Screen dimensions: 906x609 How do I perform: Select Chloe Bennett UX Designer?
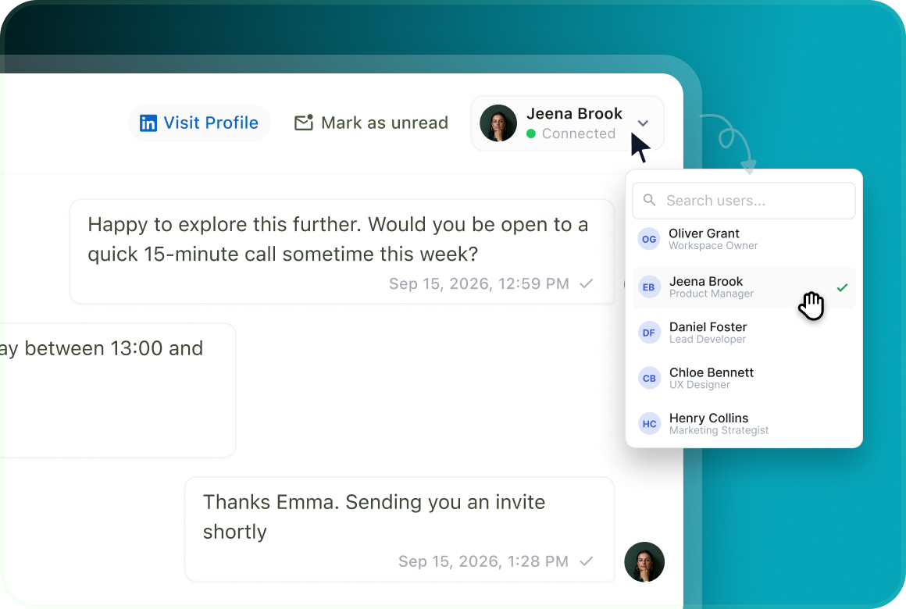744,379
